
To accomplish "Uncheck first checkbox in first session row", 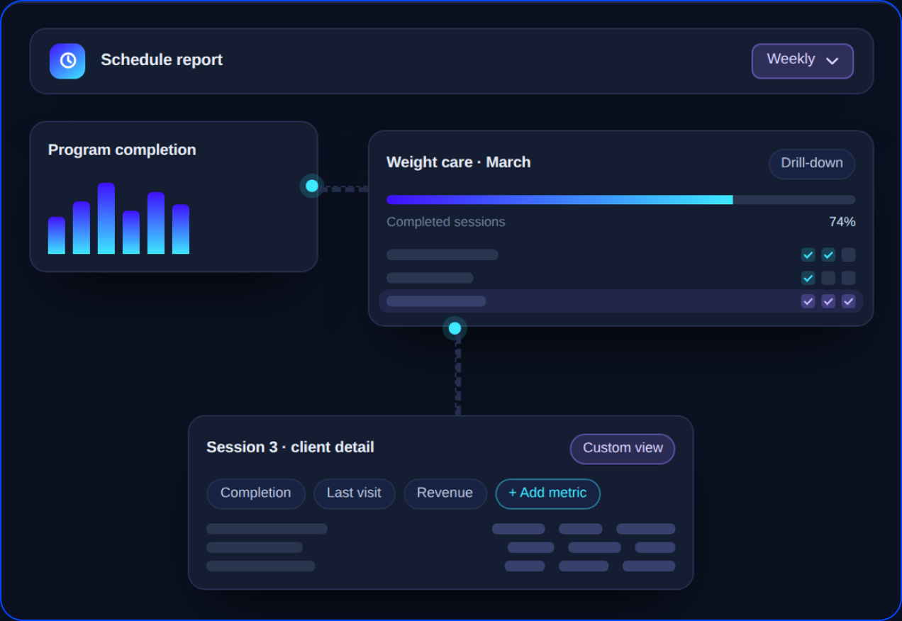I will click(x=808, y=254).
